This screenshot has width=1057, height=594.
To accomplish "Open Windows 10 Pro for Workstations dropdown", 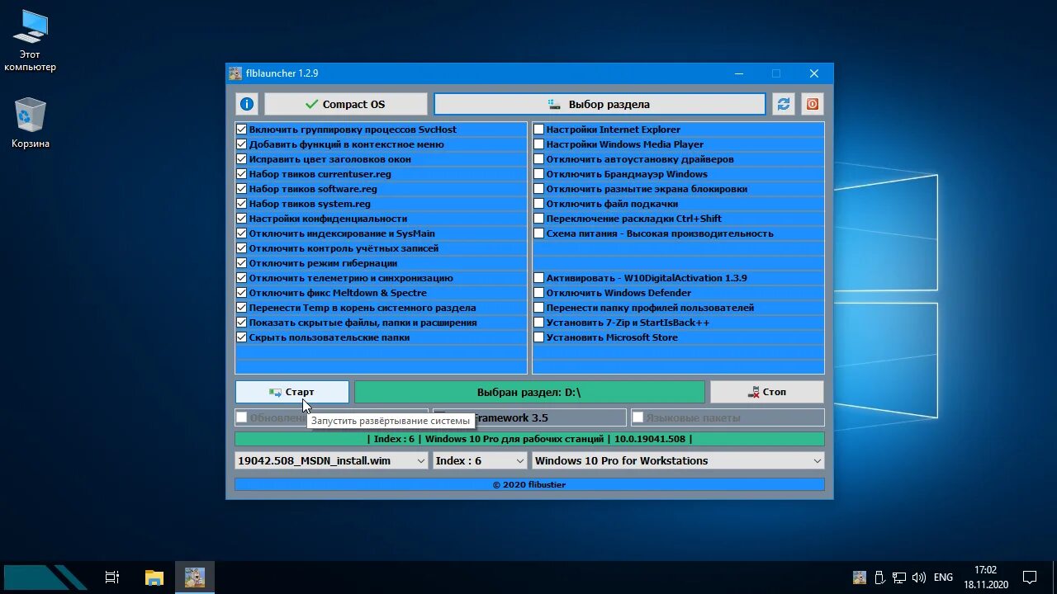I will click(678, 460).
